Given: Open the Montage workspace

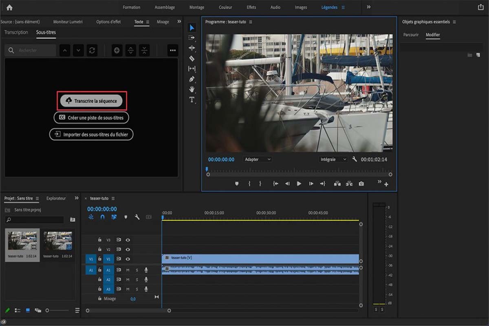Looking at the screenshot, I should [x=197, y=7].
